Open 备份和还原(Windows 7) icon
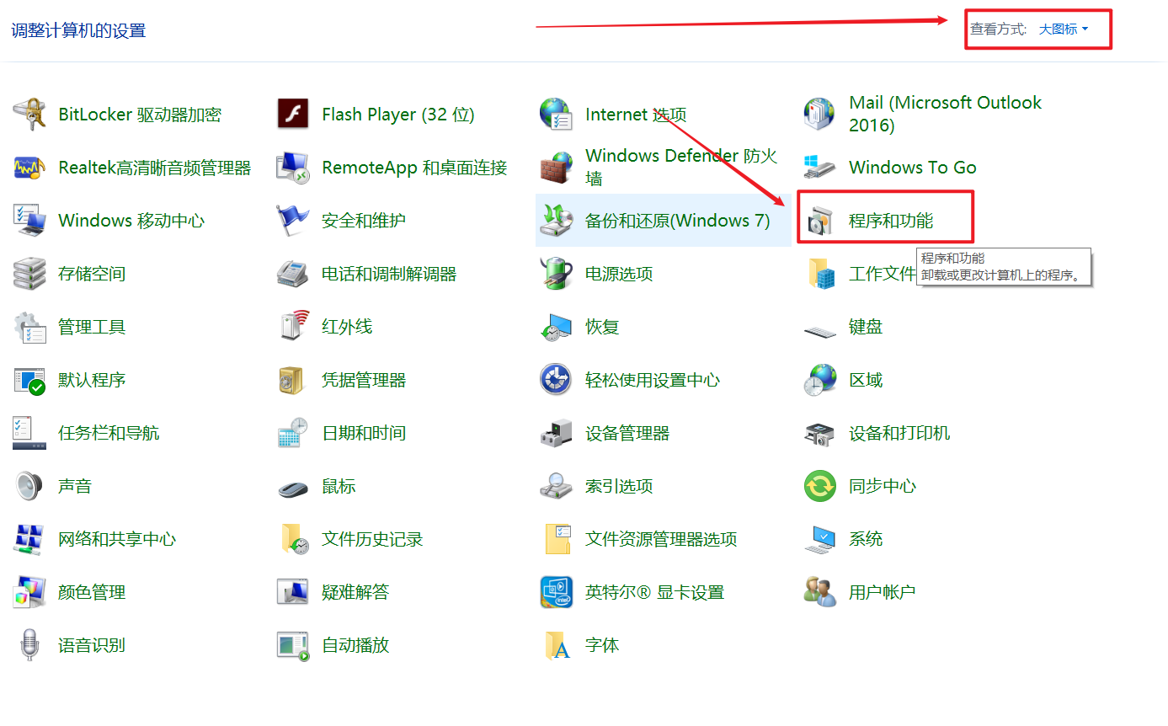This screenshot has height=726, width=1168. coord(556,221)
